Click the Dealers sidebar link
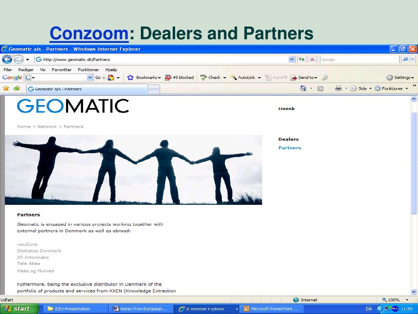418x314 pixels. pos(289,139)
